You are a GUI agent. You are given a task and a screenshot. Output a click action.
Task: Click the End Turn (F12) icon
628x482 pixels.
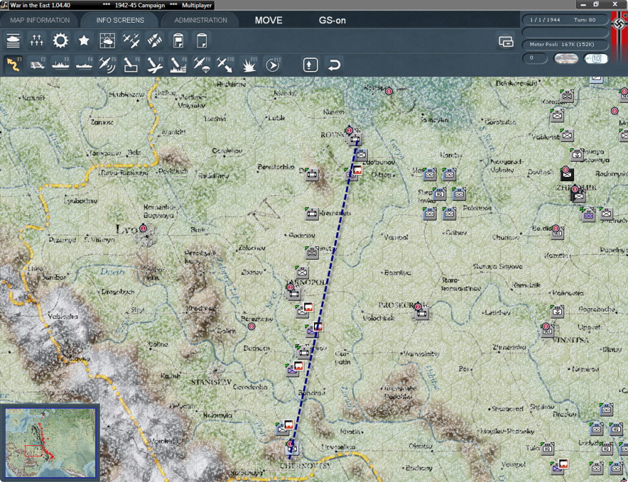[x=273, y=64]
